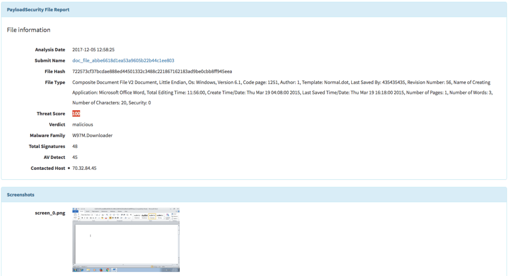Click the W97M.Downloader malware family value
This screenshot has height=276, width=508.
[92, 136]
